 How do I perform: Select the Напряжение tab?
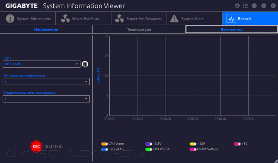pos(46,29)
